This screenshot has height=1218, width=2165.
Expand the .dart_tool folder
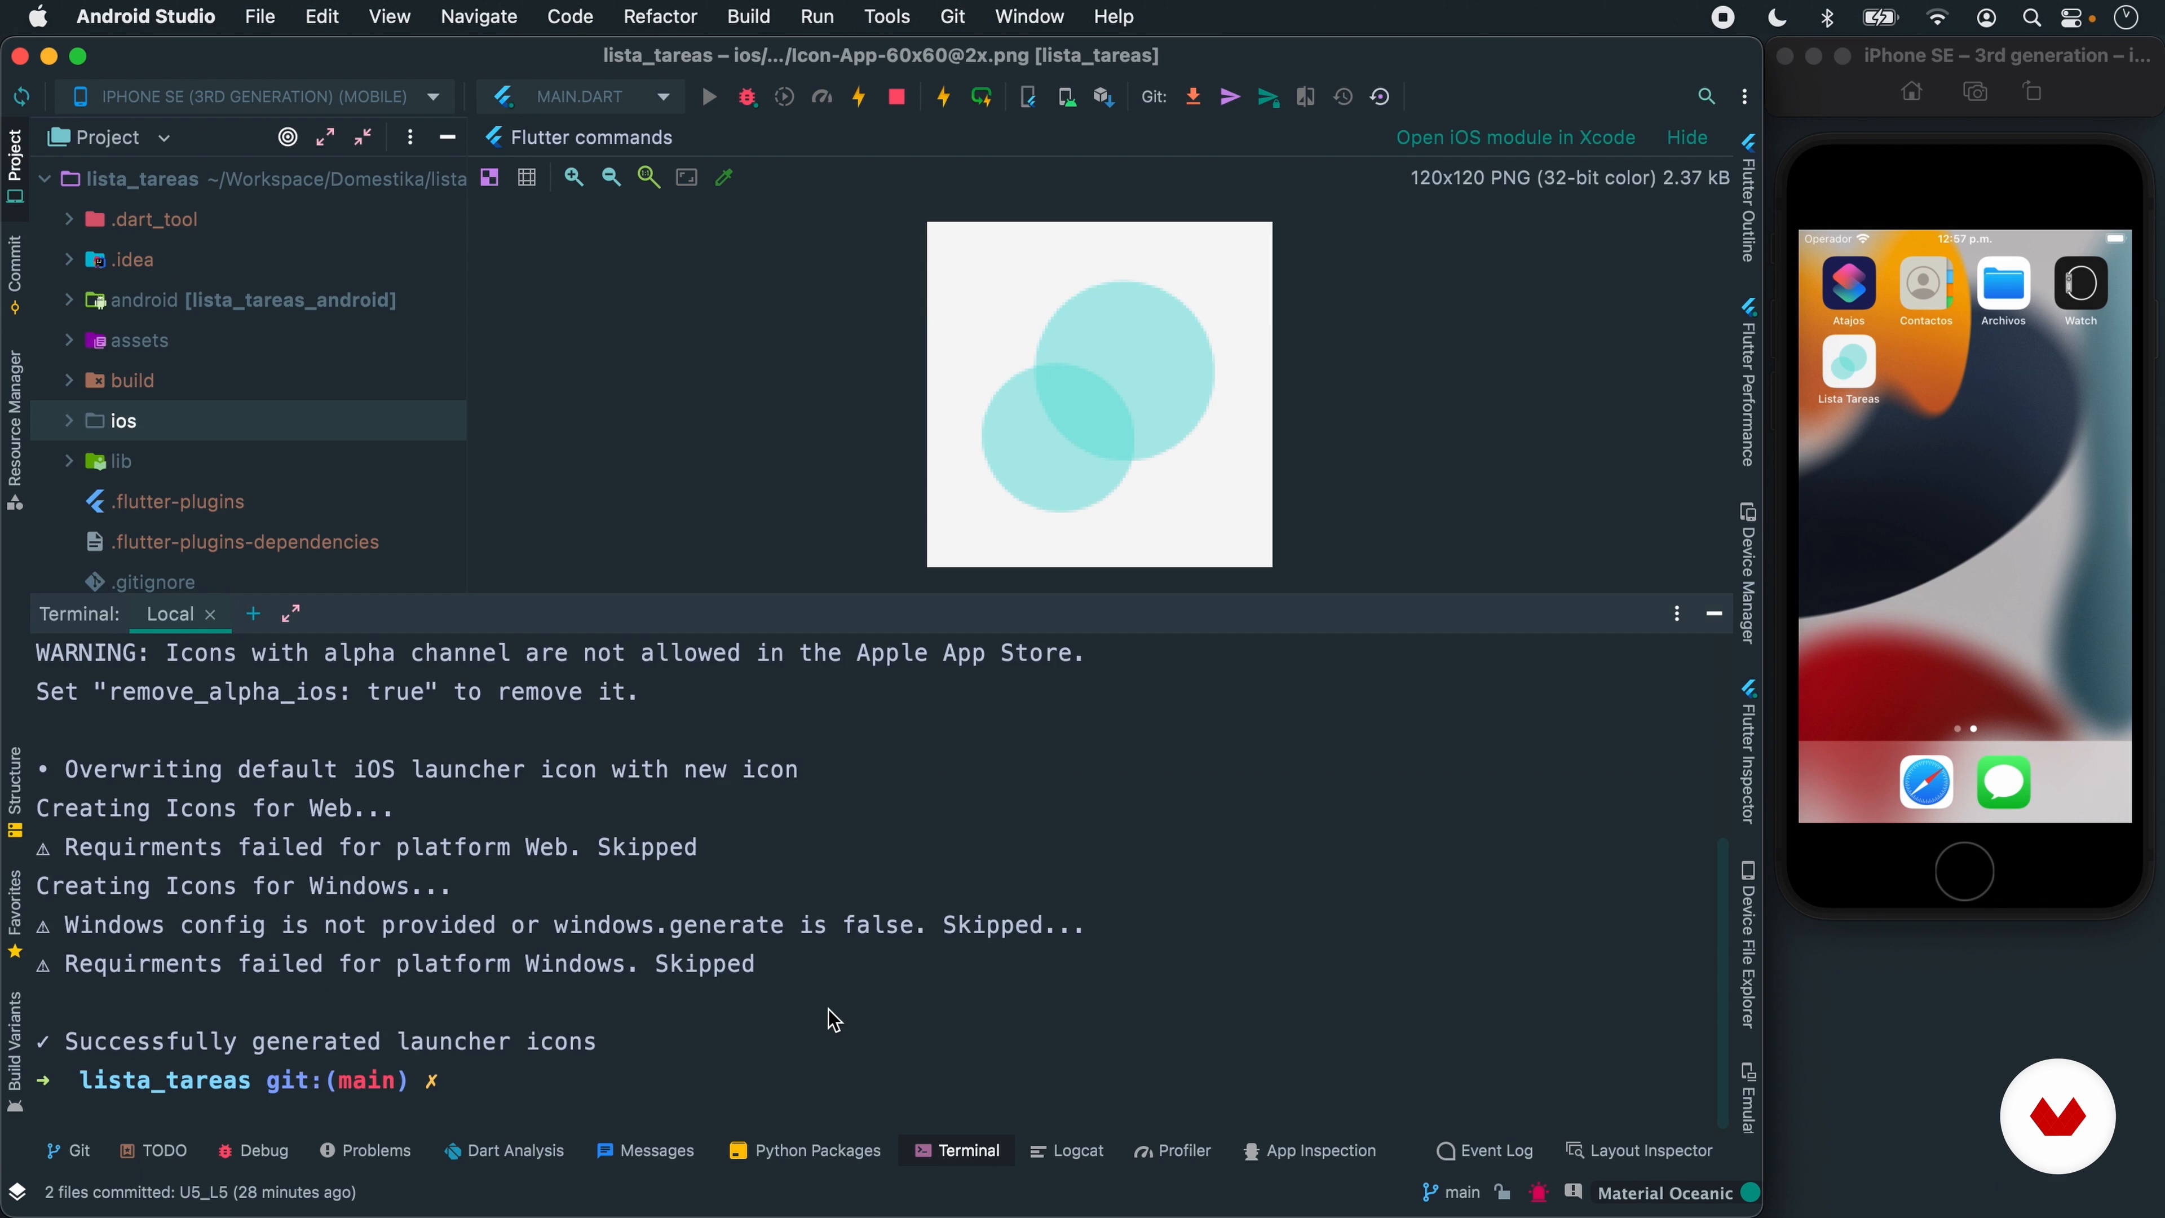69,219
